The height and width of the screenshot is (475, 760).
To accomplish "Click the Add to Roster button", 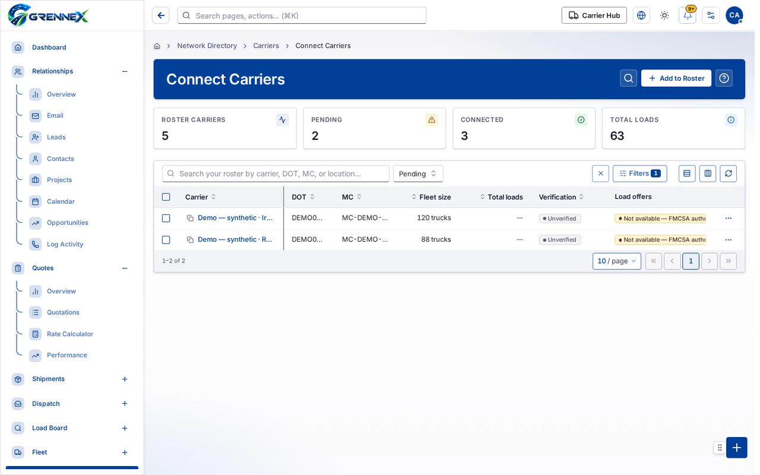I will click(676, 78).
